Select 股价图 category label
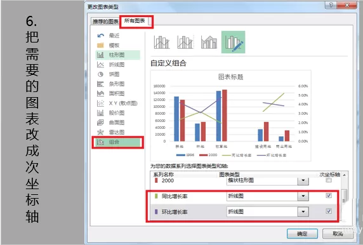Screen dimensions: 363x245 click(117, 113)
